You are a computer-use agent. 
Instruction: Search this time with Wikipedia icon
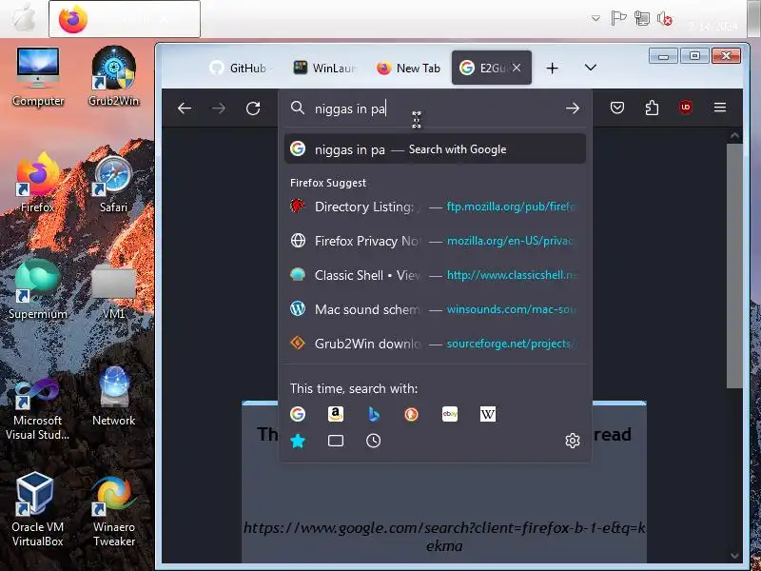(x=487, y=414)
